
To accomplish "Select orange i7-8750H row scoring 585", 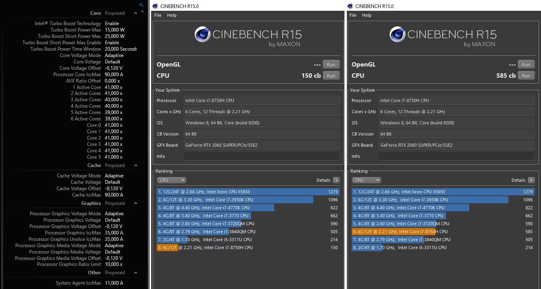I will pos(443,232).
